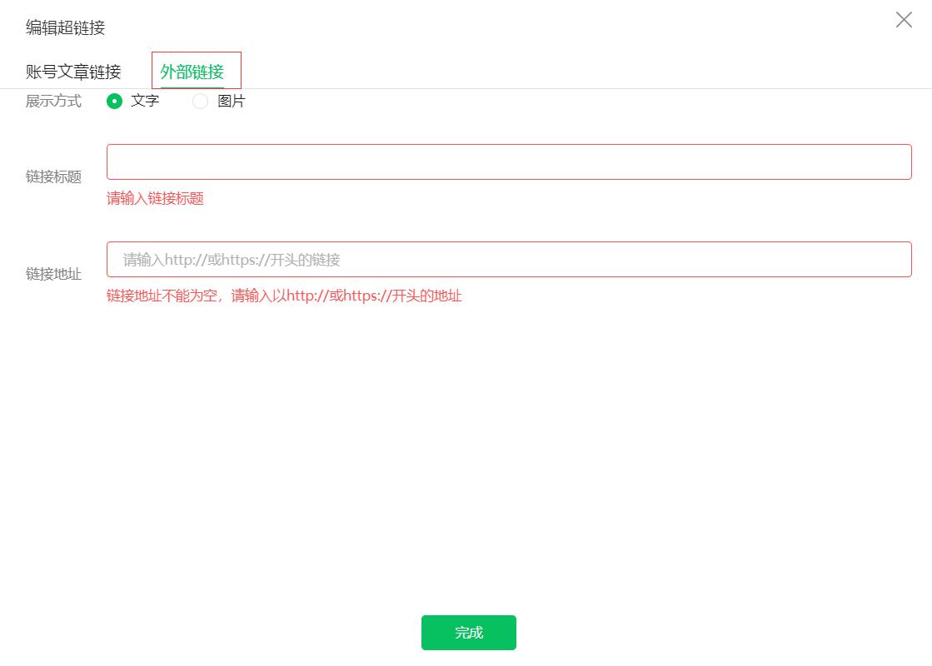Image resolution: width=932 pixels, height=666 pixels.
Task: Click the green 完成 button
Action: (468, 632)
